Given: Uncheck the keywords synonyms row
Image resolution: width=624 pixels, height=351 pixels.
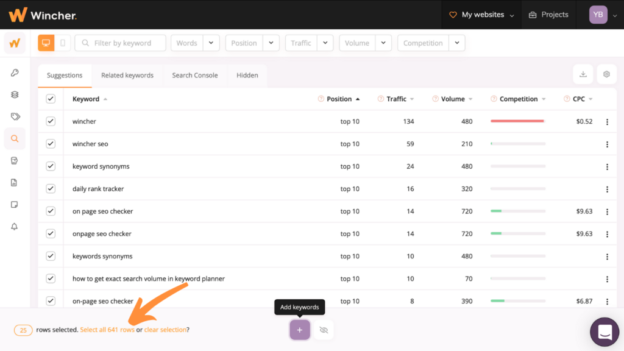Looking at the screenshot, I should [51, 257].
